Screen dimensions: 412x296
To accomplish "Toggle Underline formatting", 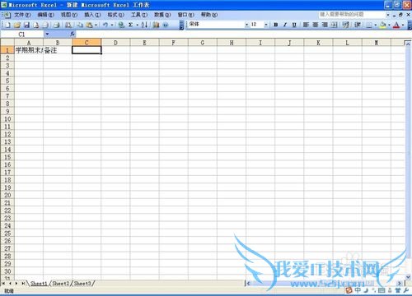I will (x=294, y=25).
